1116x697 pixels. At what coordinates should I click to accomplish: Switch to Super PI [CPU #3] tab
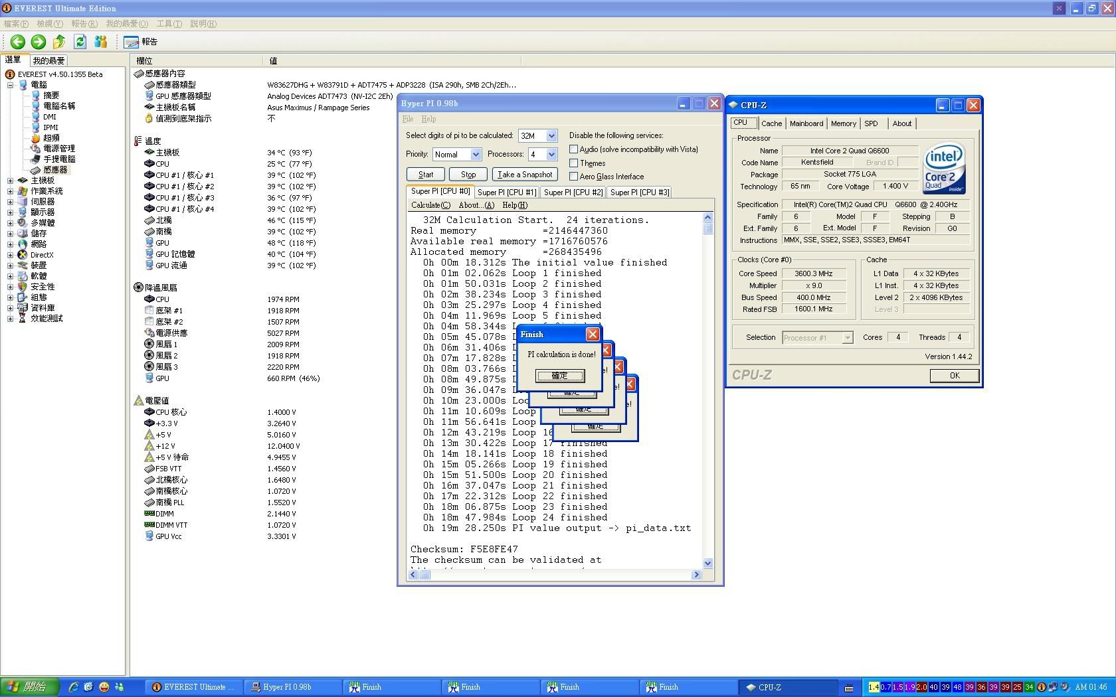[640, 193]
